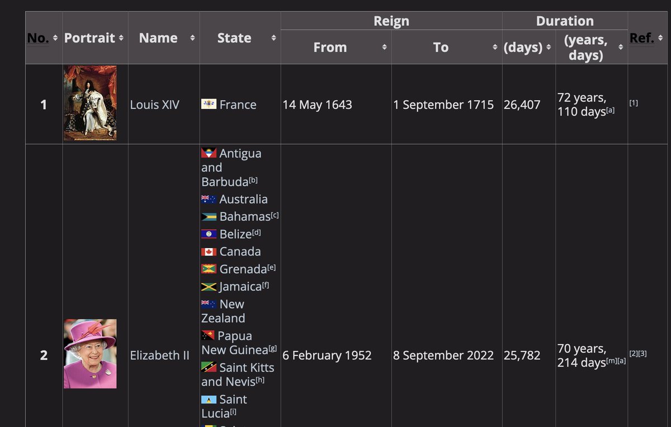Sort table by State column arrows

click(x=273, y=38)
